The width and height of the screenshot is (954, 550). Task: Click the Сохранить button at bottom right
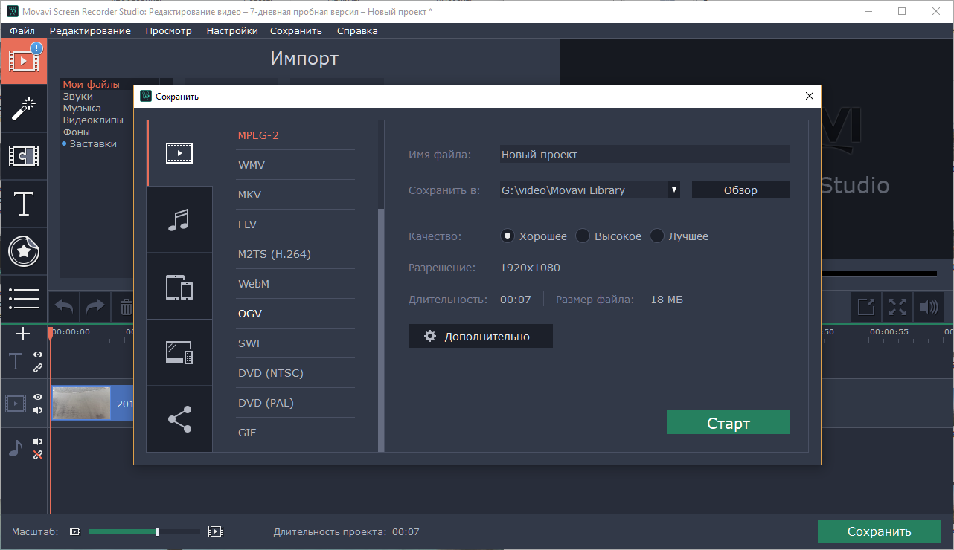point(879,531)
